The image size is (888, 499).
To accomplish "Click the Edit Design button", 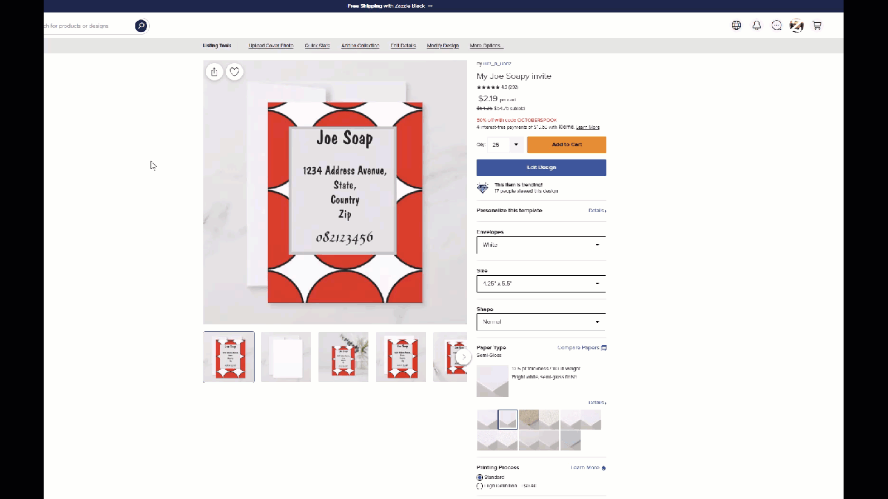I will 541,167.
